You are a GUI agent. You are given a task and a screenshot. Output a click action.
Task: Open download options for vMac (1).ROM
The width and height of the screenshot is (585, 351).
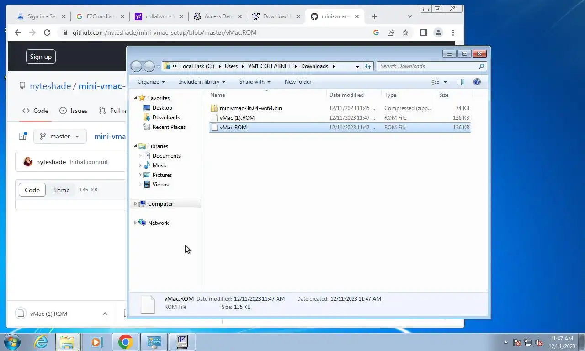click(105, 314)
